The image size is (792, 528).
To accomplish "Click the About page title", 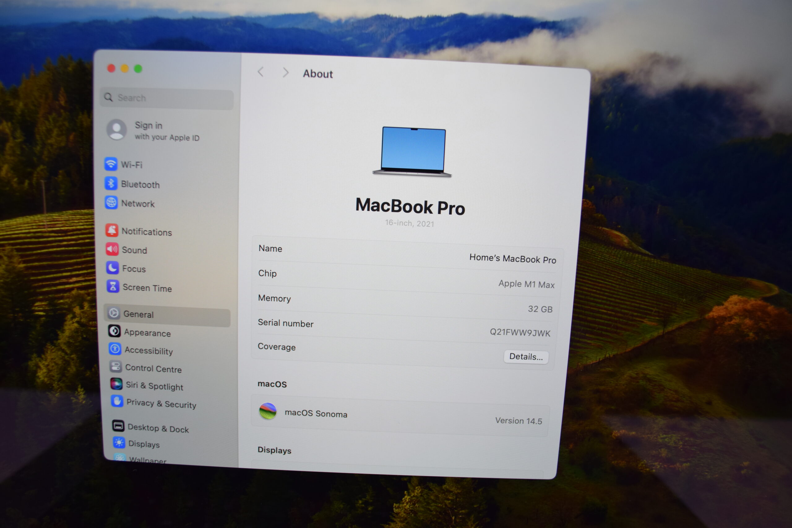I will click(317, 74).
